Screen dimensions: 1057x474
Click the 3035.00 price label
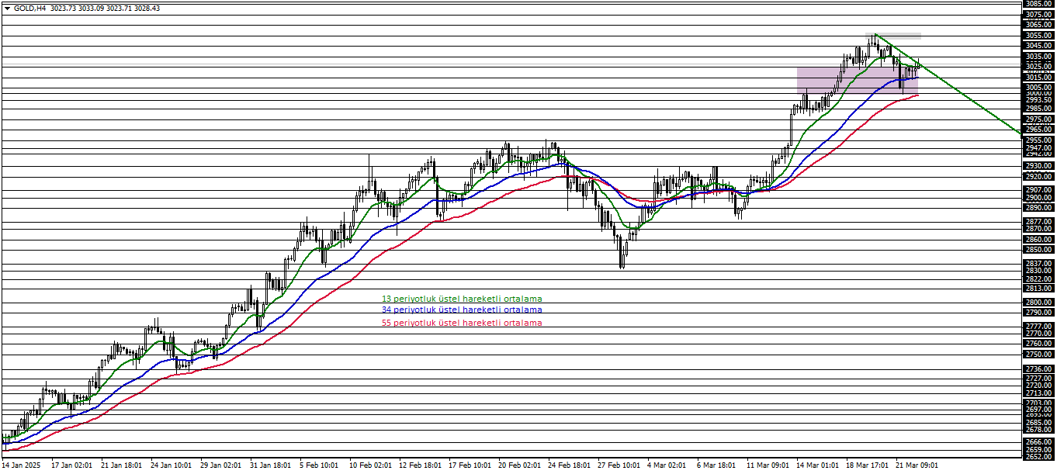(1038, 57)
